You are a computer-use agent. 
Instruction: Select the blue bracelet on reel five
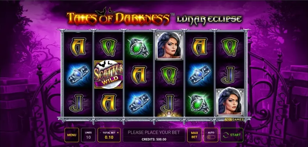pyautogui.click(x=199, y=75)
